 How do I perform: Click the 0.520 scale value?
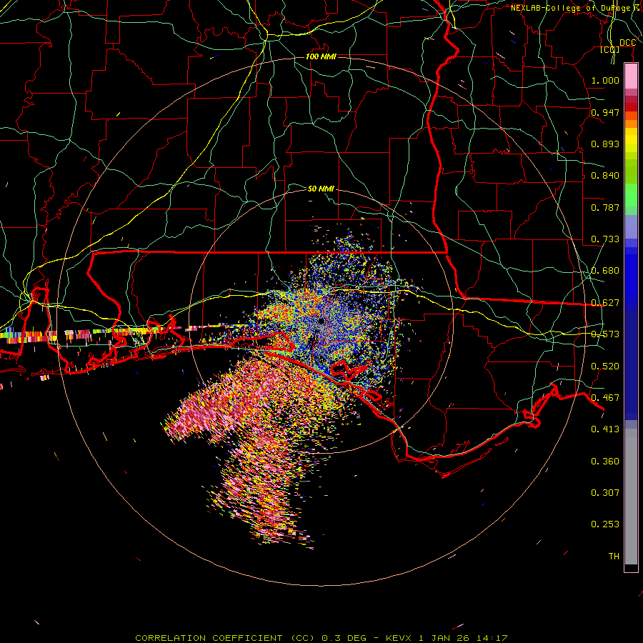click(x=605, y=367)
